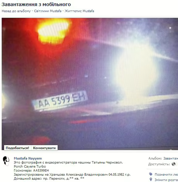The width and height of the screenshot is (178, 182).
Task: Click the Коментувати button
Action: [44, 148]
